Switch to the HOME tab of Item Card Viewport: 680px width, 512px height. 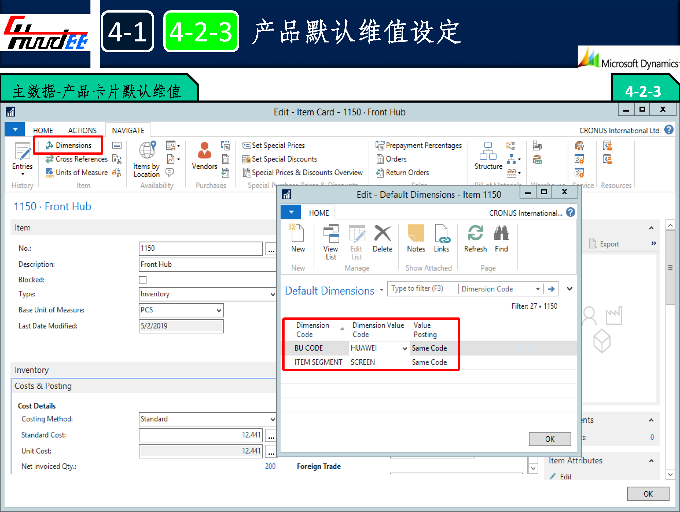[x=43, y=131]
